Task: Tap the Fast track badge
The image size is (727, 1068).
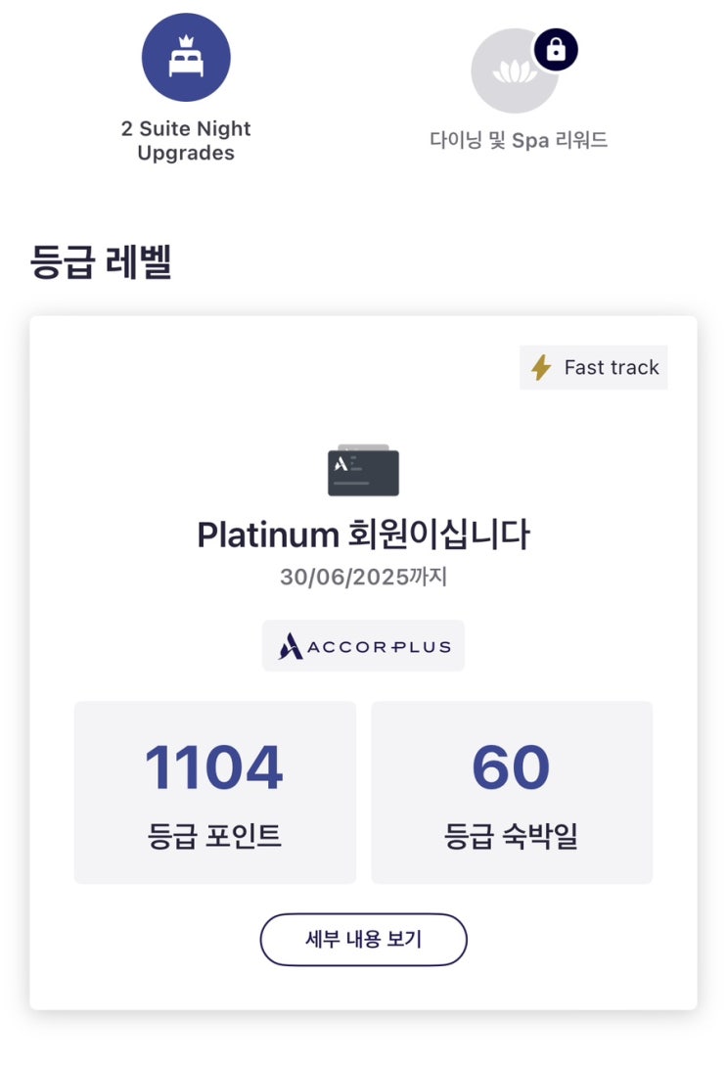Action: [x=593, y=367]
